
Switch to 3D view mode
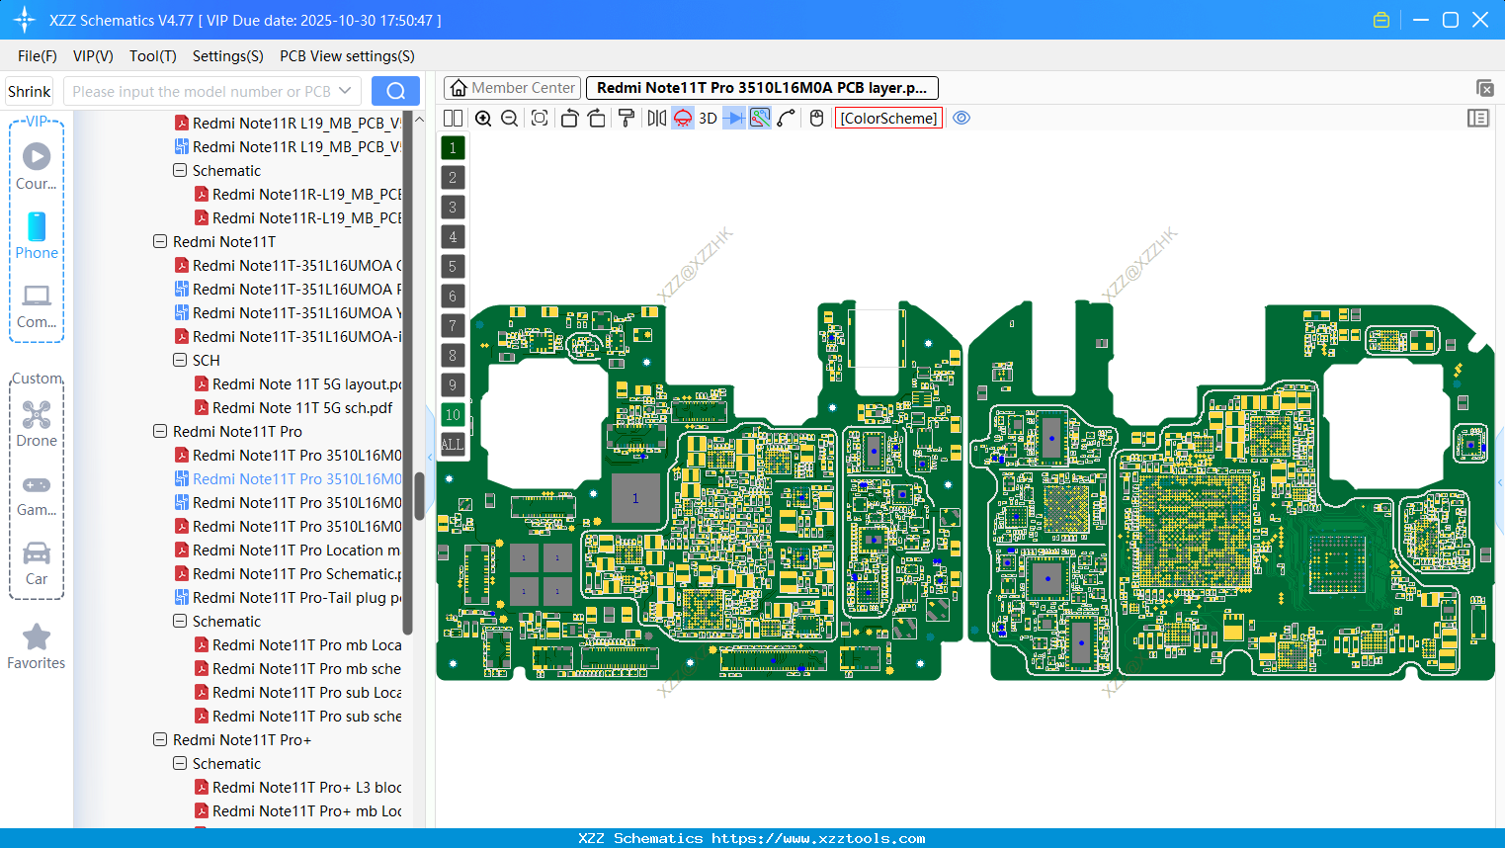coord(708,118)
